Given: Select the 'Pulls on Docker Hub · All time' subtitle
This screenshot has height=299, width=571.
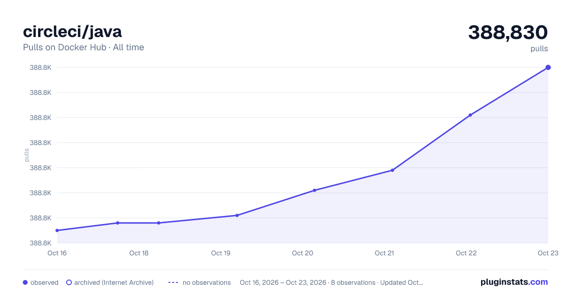Looking at the screenshot, I should click(83, 47).
